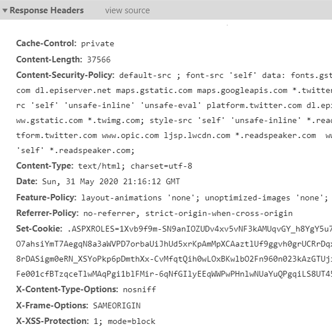Select the Feature-Policy header name
Screen dimensions: 332x328
pyautogui.click(x=46, y=197)
